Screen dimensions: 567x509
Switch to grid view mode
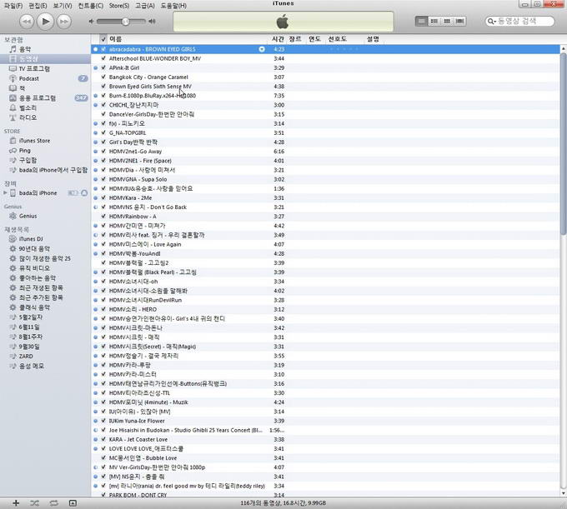click(x=447, y=22)
